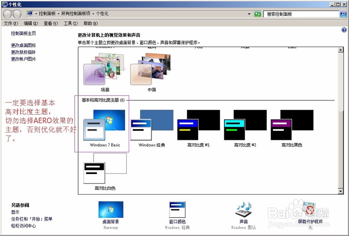The image size is (349, 236).
Task: Open the address bar dropdown arrow
Action: click(249, 14)
